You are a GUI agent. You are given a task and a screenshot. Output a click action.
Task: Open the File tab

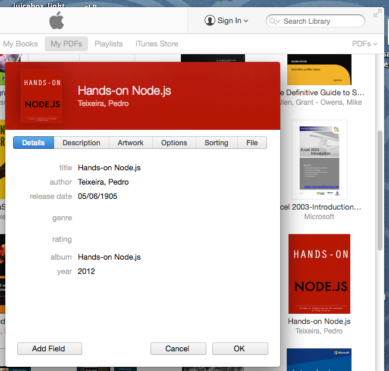[252, 143]
